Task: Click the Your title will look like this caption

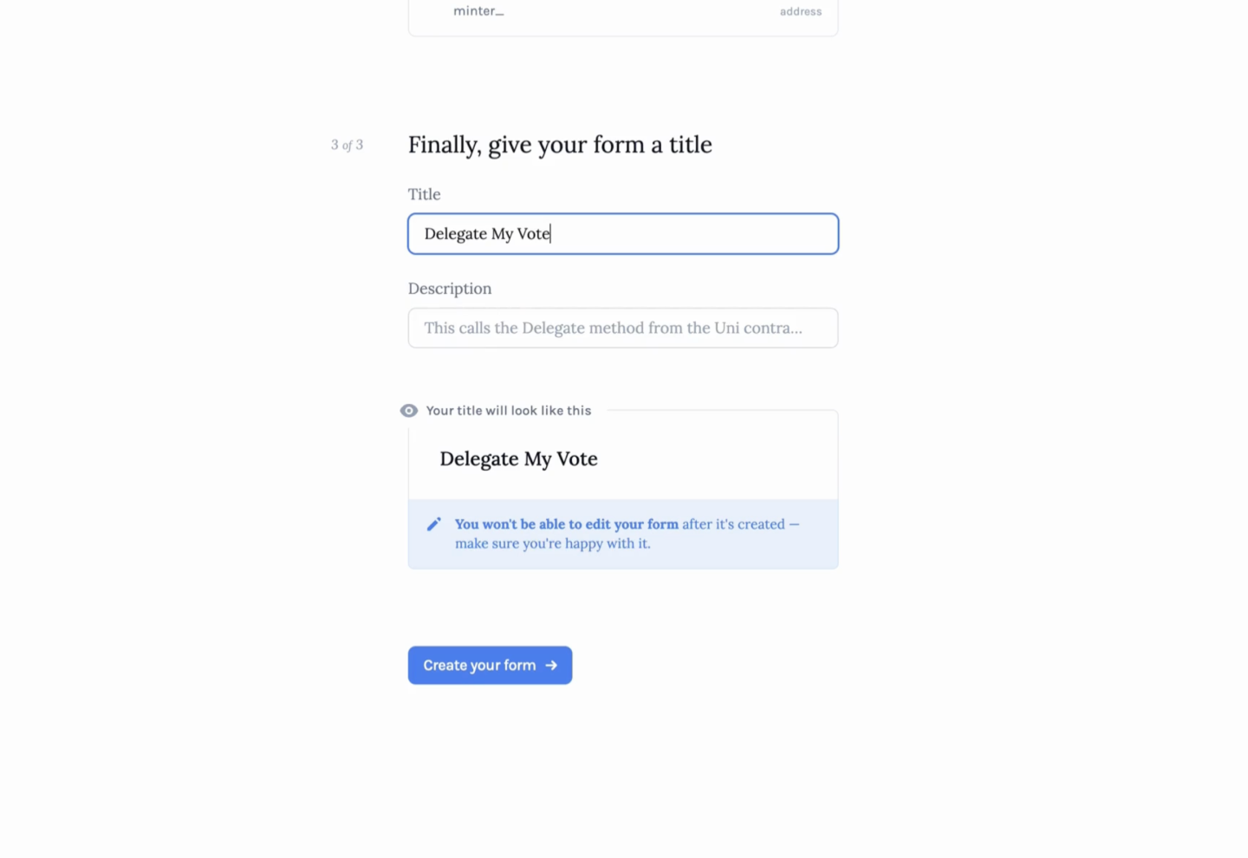Action: coord(509,411)
